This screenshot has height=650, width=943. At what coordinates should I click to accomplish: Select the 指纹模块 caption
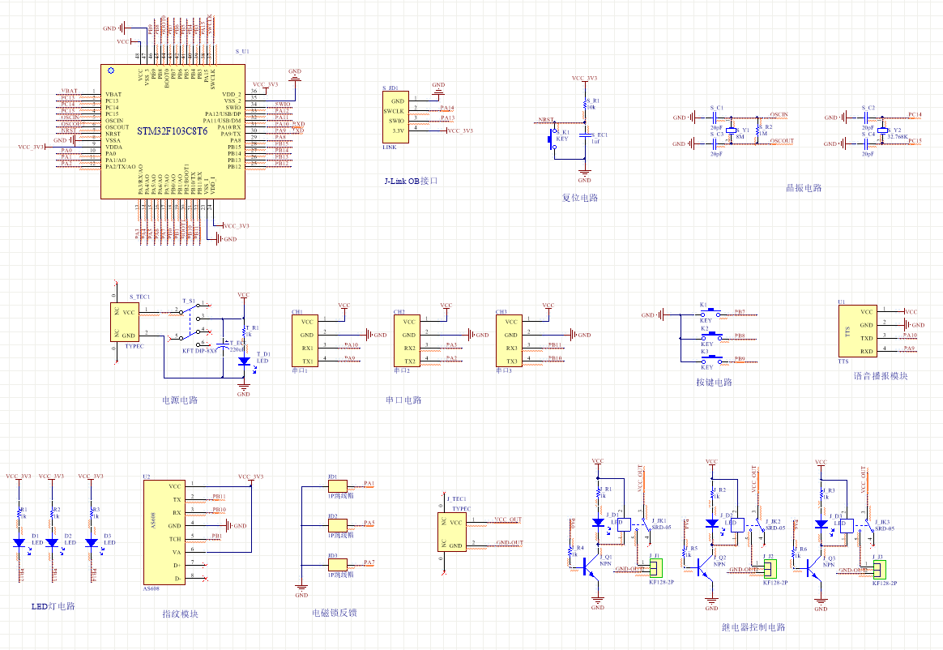click(x=180, y=614)
